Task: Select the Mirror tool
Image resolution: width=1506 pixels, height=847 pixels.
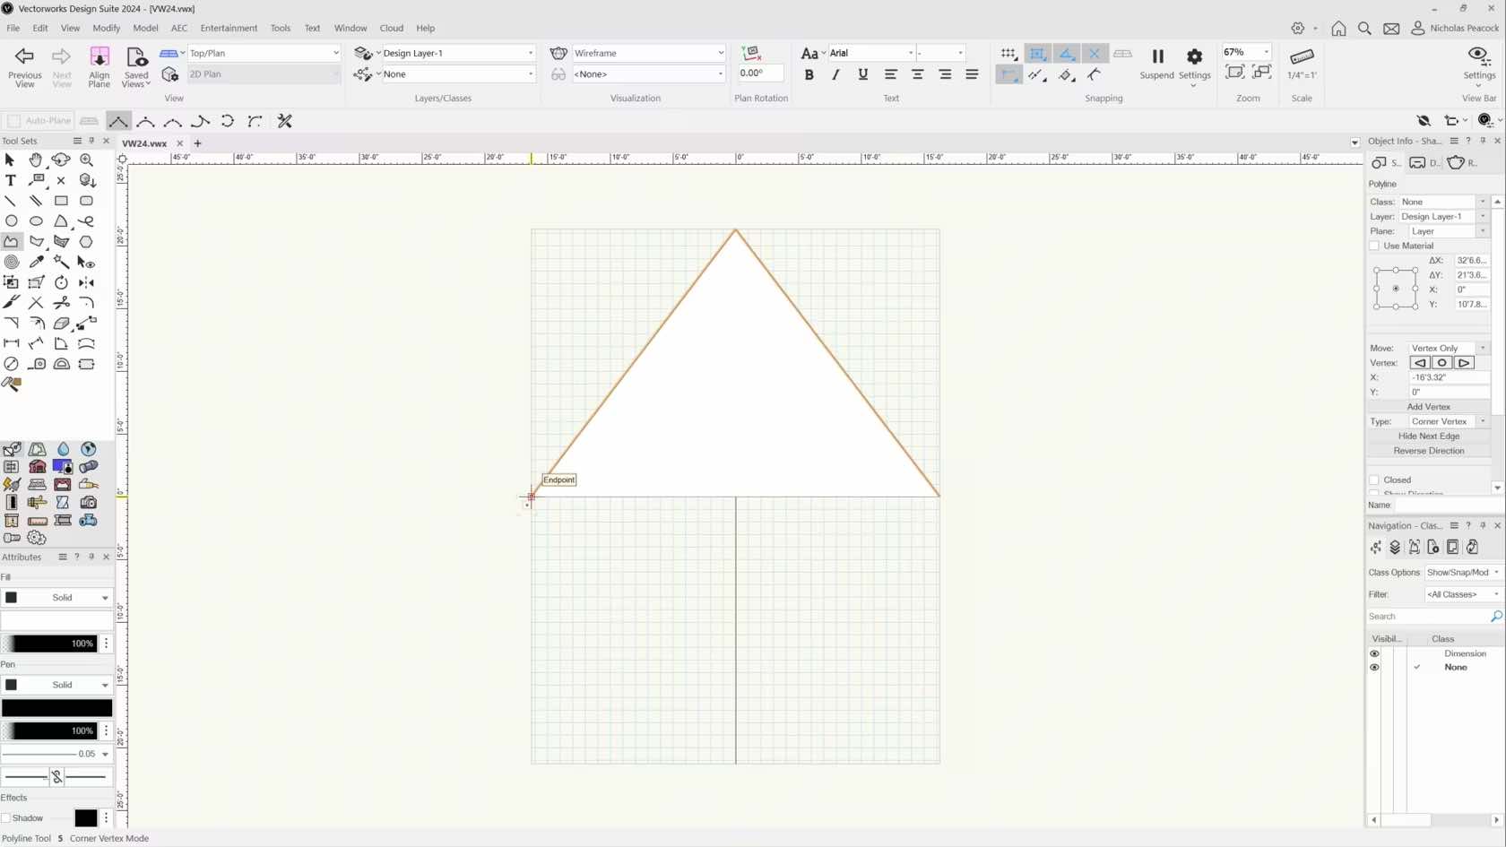Action: pyautogui.click(x=86, y=282)
